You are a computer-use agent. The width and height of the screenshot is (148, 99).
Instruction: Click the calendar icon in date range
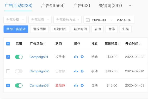pos(88,20)
